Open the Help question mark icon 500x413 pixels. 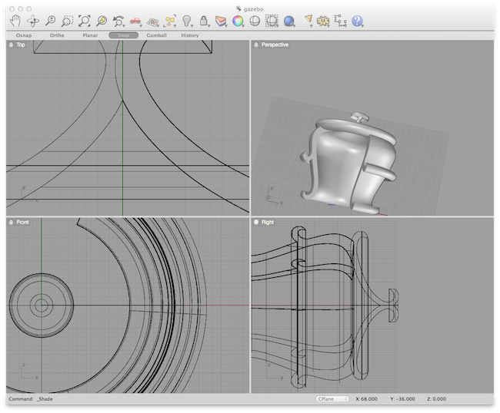pyautogui.click(x=357, y=21)
